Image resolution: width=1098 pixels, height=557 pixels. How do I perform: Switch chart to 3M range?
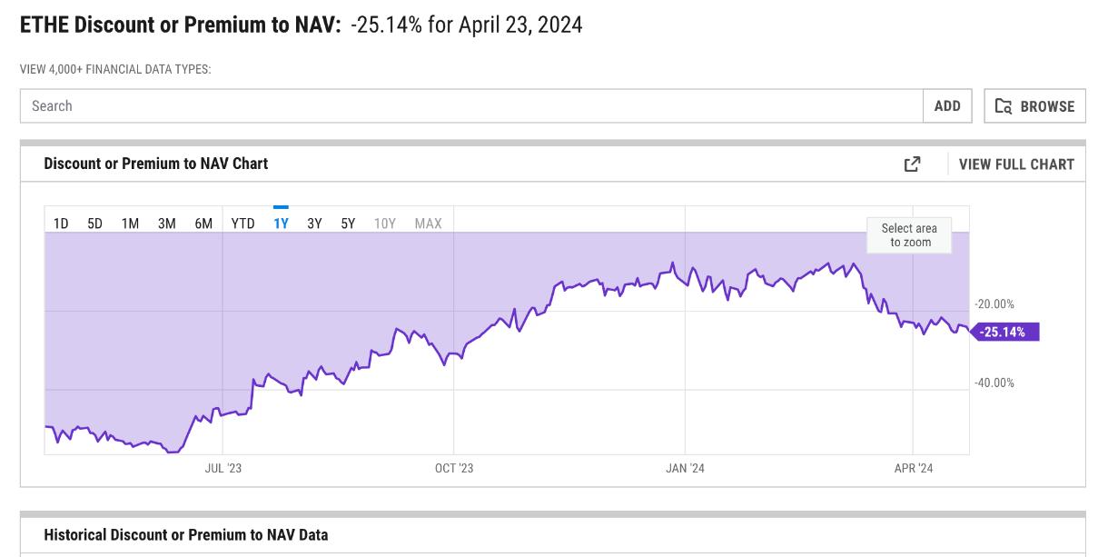(166, 223)
